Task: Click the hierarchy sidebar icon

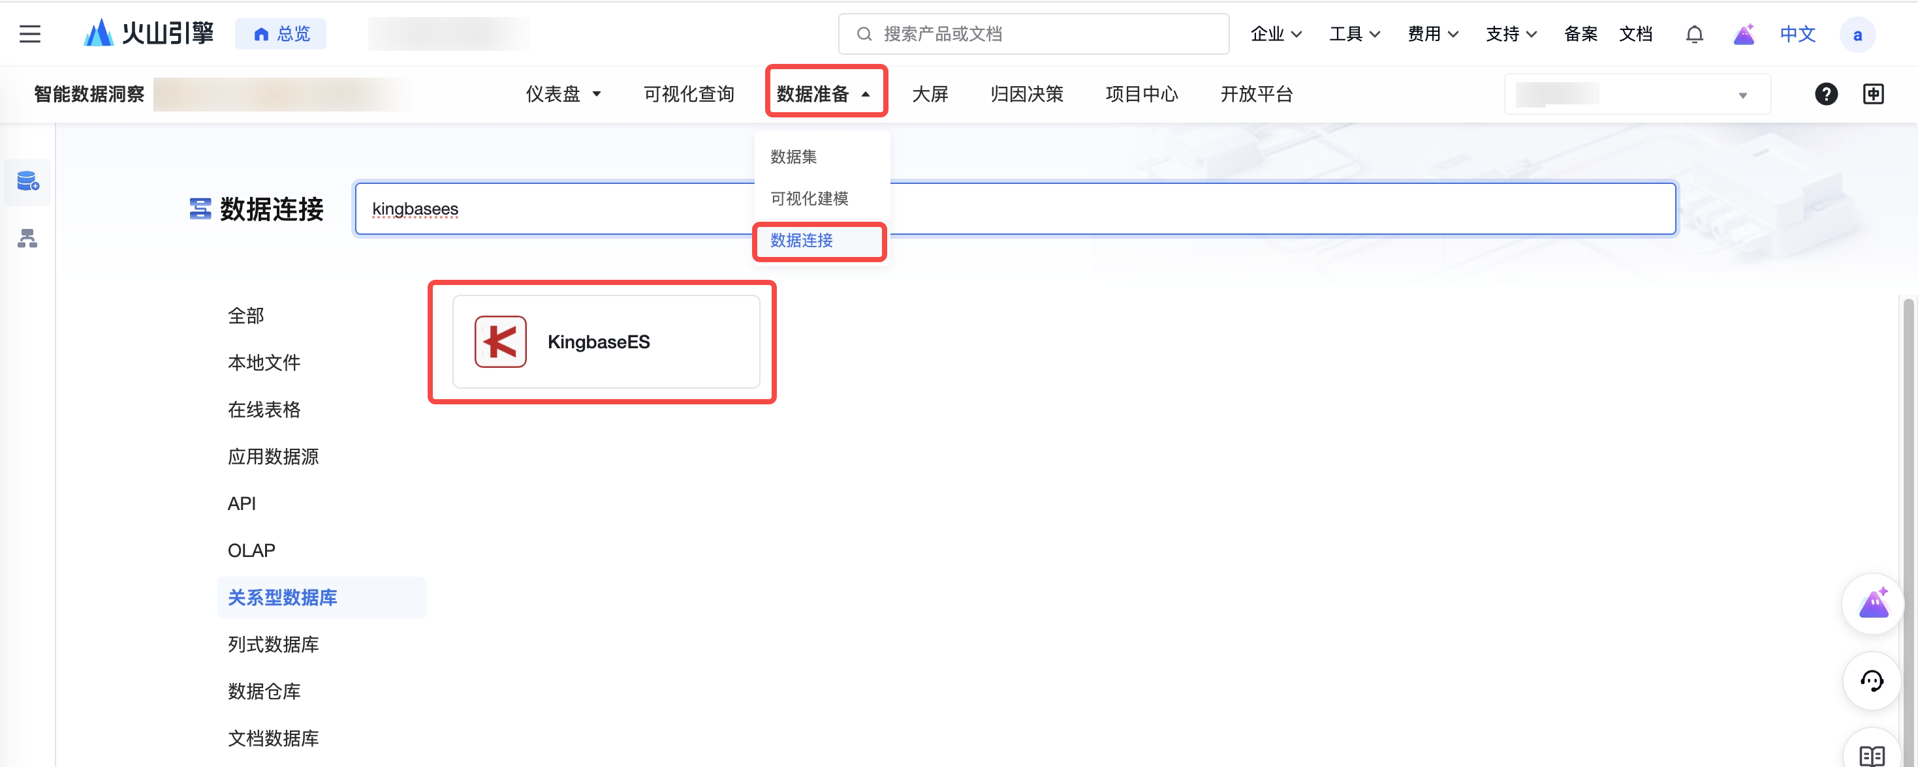Action: click(27, 238)
